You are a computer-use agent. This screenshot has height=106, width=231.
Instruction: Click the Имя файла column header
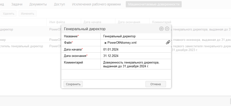57,22
